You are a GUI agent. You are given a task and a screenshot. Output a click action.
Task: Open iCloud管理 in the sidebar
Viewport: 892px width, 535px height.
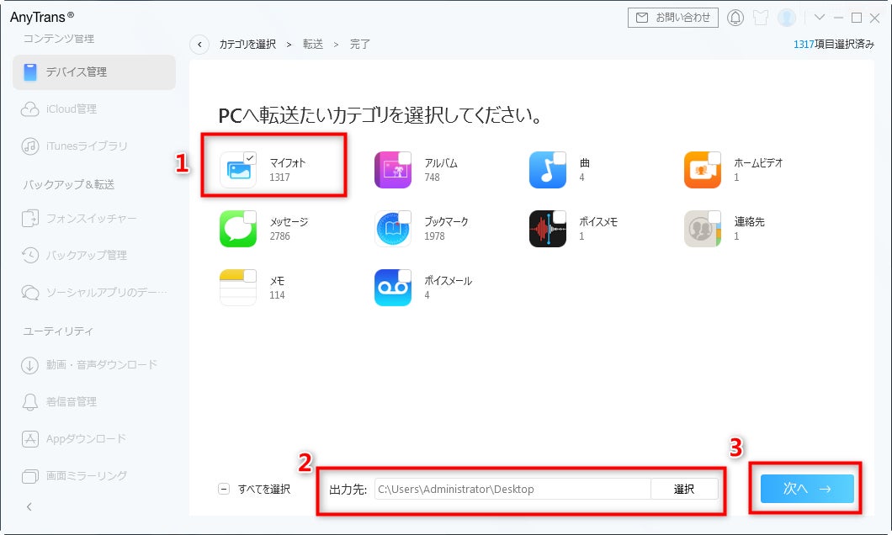[94, 109]
